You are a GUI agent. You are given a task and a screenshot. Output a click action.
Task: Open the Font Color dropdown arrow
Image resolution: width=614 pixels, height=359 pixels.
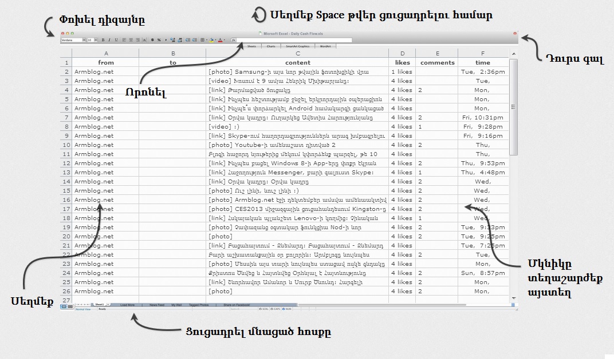[225, 40]
